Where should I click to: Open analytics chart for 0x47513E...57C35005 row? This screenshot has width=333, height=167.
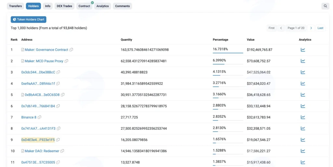click(x=303, y=162)
